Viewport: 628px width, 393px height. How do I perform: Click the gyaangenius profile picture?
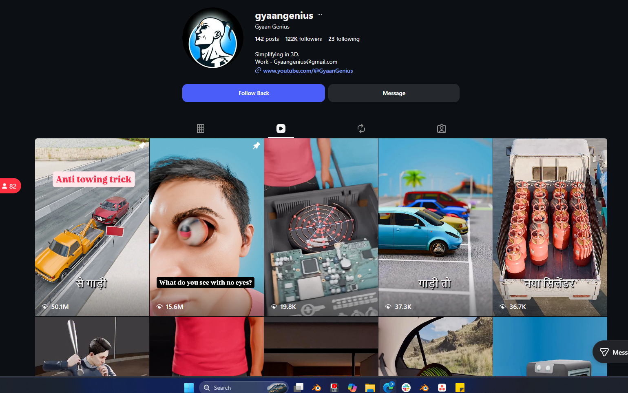pyautogui.click(x=212, y=38)
